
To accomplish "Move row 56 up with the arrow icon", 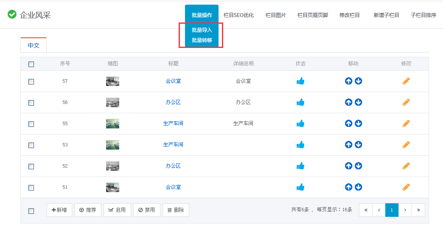I will pos(348,102).
